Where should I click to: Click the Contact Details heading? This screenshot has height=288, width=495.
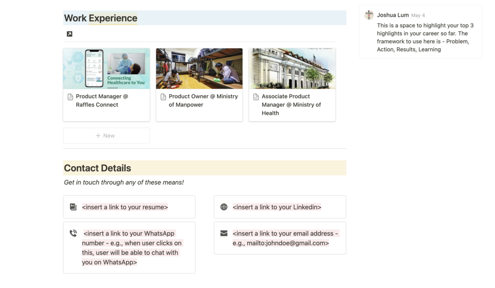click(x=98, y=168)
